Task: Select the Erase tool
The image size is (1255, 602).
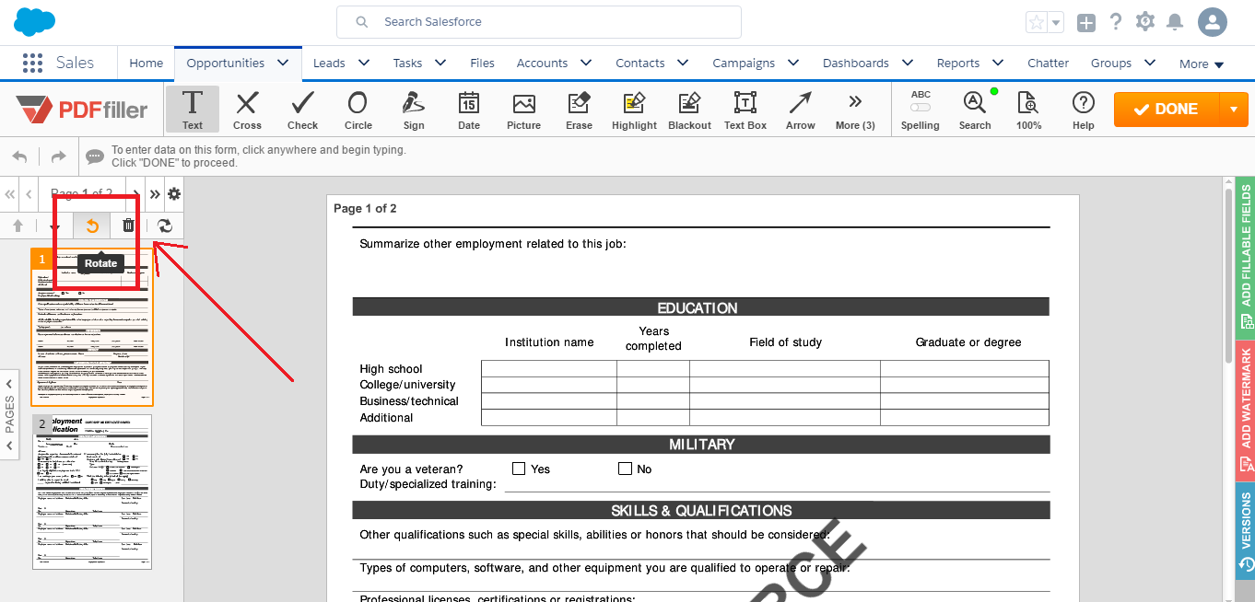Action: (579, 110)
